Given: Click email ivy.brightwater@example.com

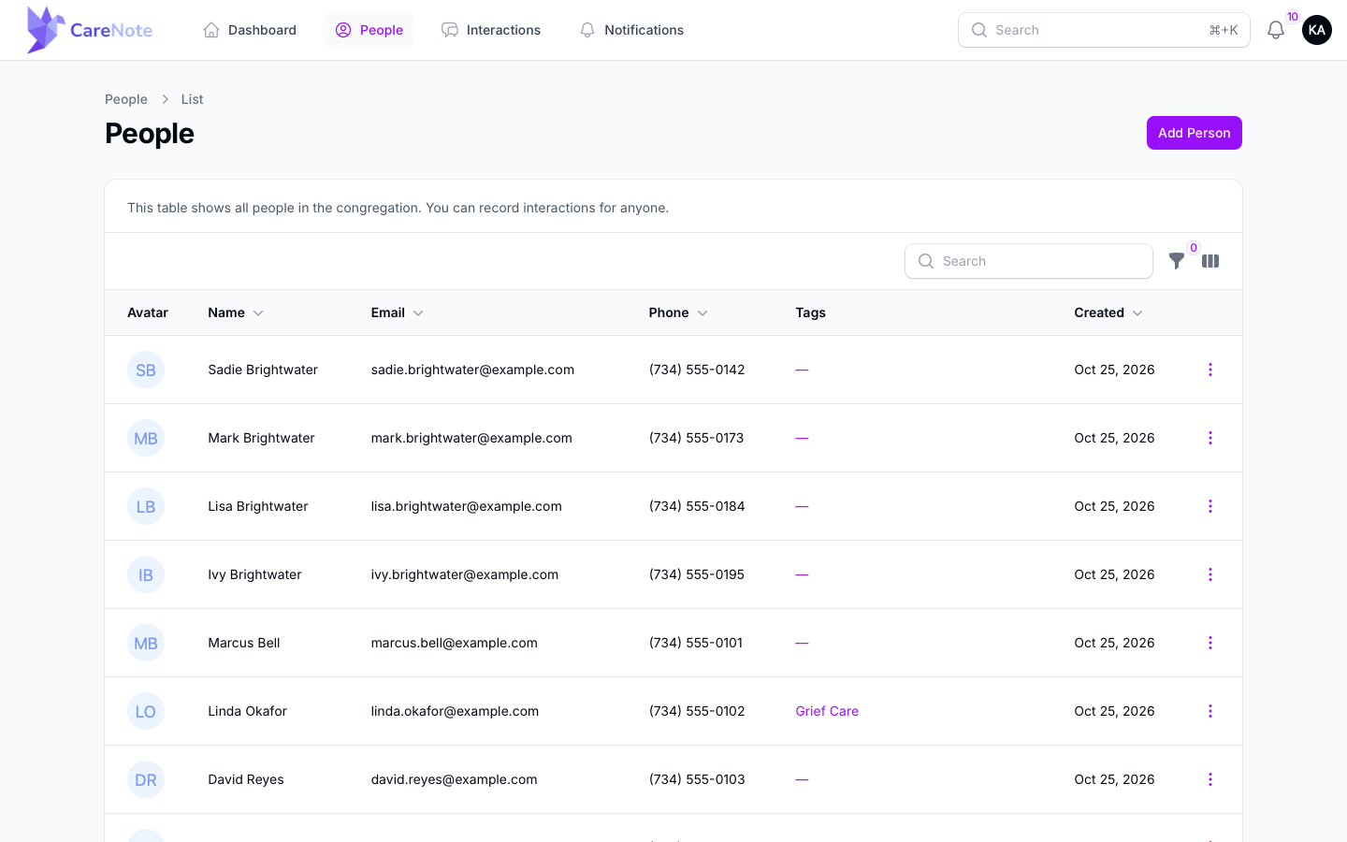Looking at the screenshot, I should tap(465, 574).
